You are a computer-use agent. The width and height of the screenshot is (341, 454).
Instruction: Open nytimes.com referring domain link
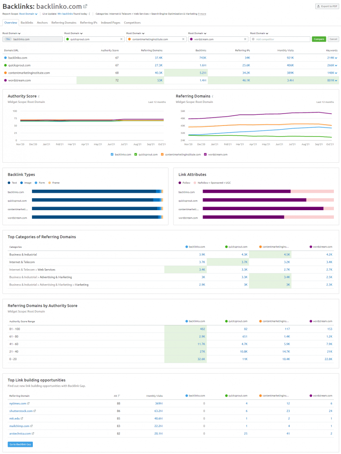(x=18, y=403)
